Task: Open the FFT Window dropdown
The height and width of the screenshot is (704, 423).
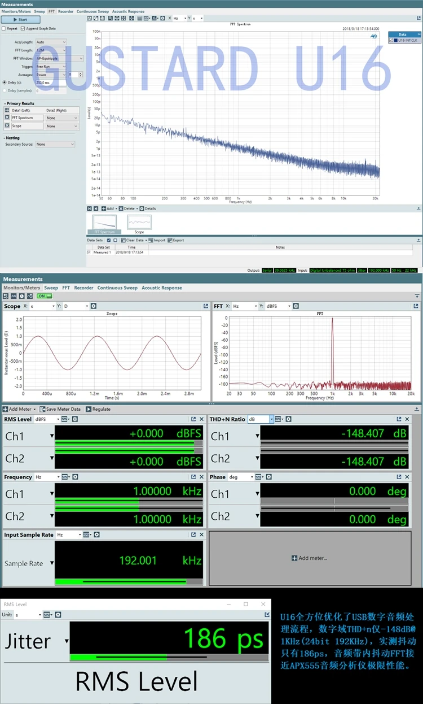Action: tap(59, 58)
